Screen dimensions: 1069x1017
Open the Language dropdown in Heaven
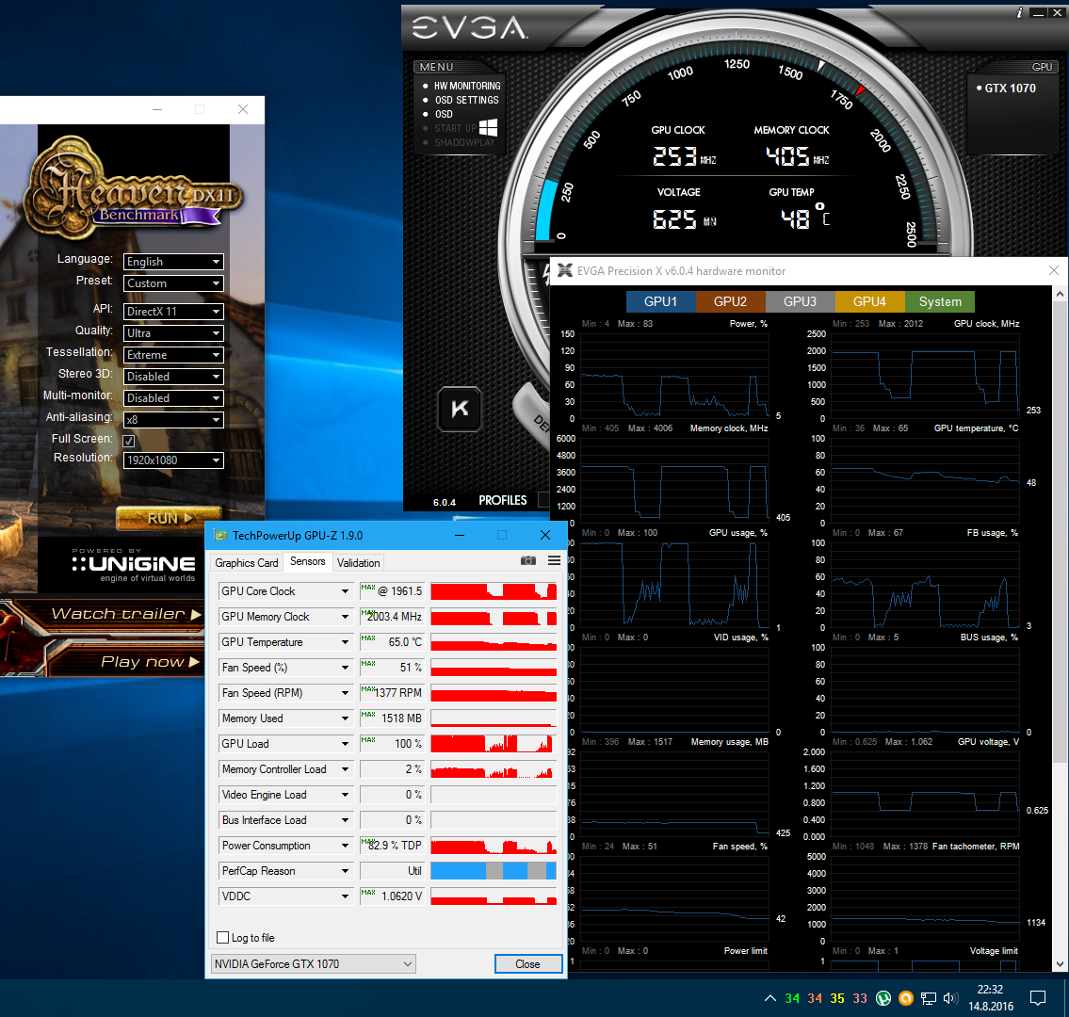coord(173,262)
